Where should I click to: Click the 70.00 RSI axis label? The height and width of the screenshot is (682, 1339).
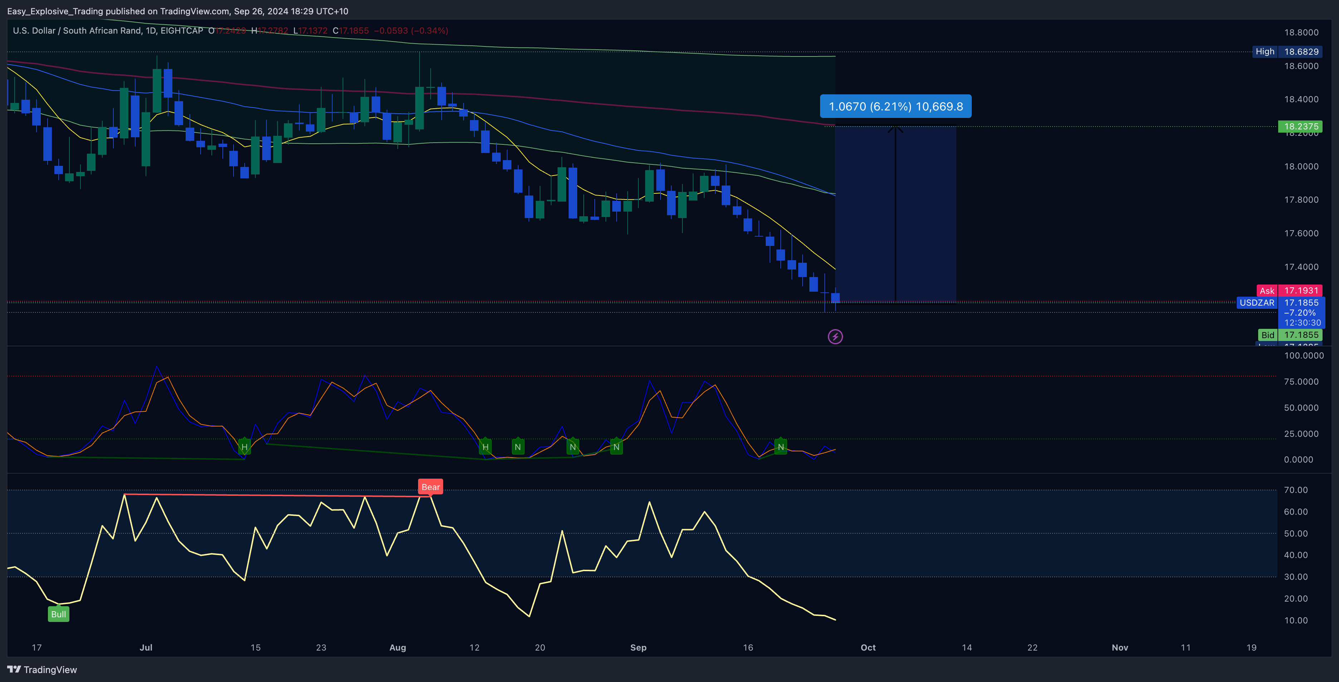(1295, 490)
